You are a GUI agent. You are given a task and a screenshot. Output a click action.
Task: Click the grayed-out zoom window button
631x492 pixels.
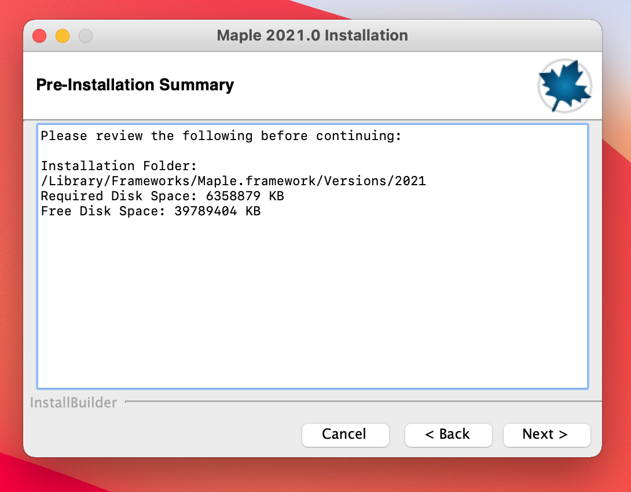point(86,36)
